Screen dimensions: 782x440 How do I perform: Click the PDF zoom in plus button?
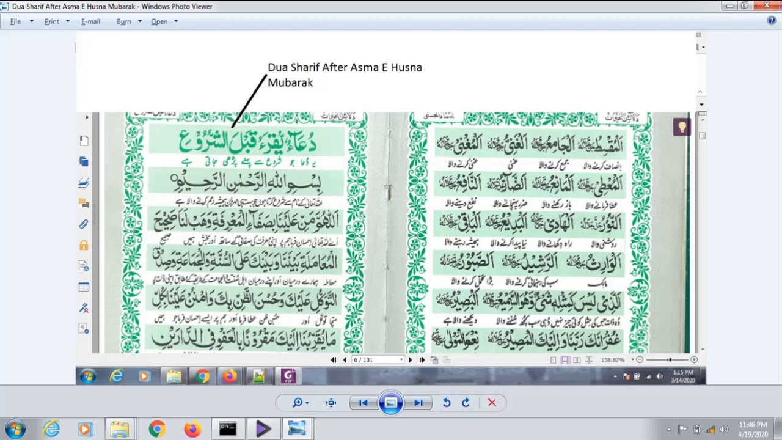click(694, 360)
